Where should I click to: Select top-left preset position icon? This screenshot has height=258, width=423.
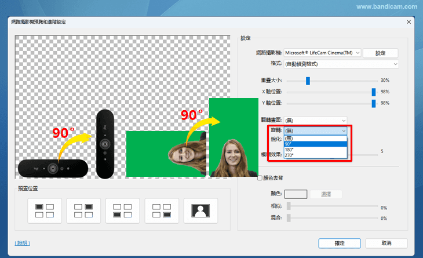pos(45,210)
